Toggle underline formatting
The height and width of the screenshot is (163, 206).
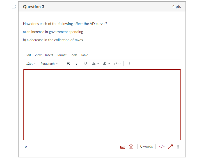(x=85, y=64)
